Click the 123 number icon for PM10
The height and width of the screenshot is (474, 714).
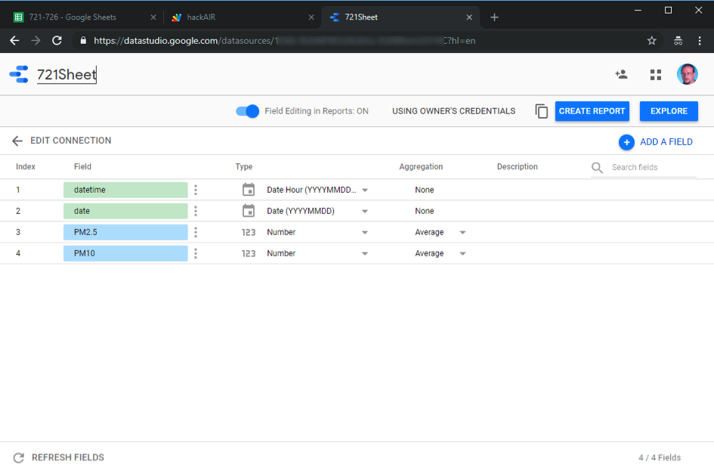(x=248, y=253)
